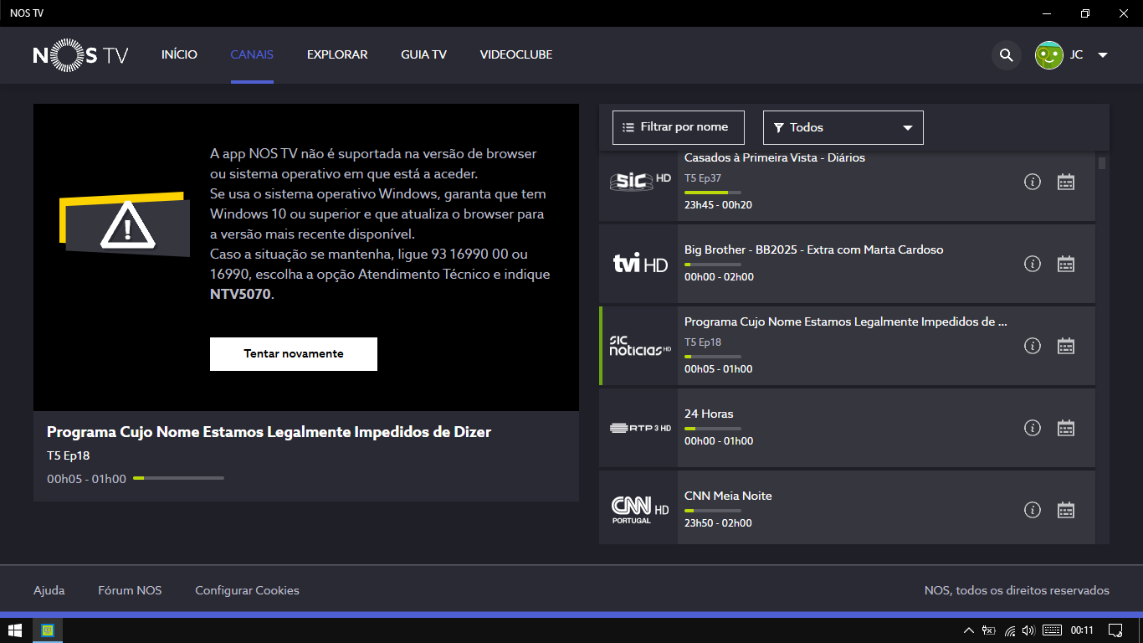
Task: Open the touch keyboard tray icon
Action: (x=1052, y=630)
